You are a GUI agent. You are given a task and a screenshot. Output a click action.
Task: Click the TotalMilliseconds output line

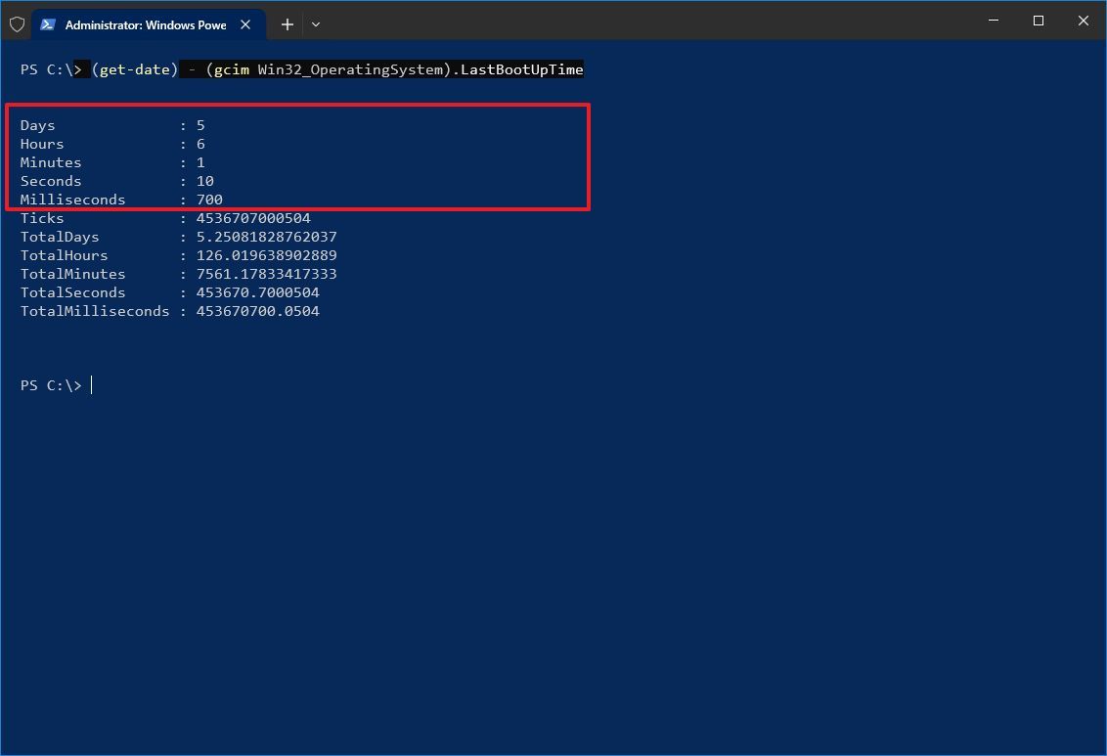pyautogui.click(x=168, y=310)
